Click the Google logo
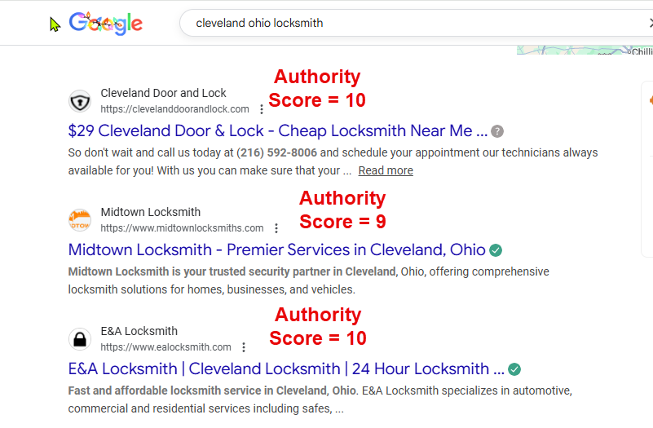The height and width of the screenshot is (428, 653). click(x=106, y=24)
